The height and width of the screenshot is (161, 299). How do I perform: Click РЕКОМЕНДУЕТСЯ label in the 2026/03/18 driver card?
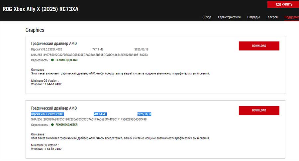[x=66, y=60]
